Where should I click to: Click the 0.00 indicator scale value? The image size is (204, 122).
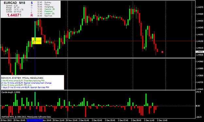pyautogui.click(x=198, y=106)
